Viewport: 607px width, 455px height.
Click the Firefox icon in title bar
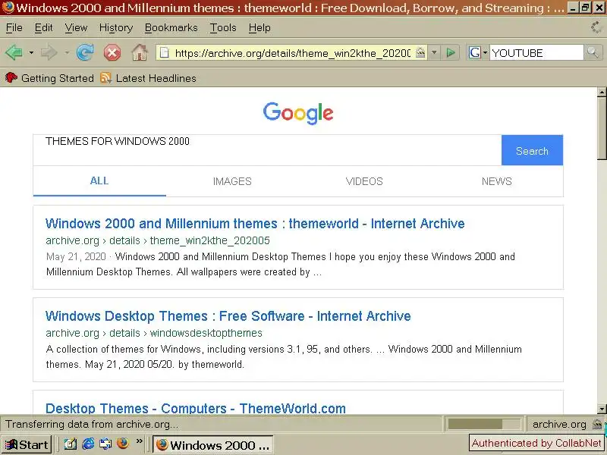click(x=8, y=8)
